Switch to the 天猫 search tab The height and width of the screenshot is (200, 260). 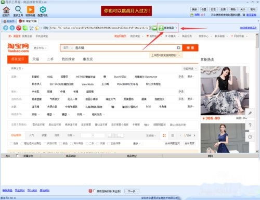click(36, 59)
